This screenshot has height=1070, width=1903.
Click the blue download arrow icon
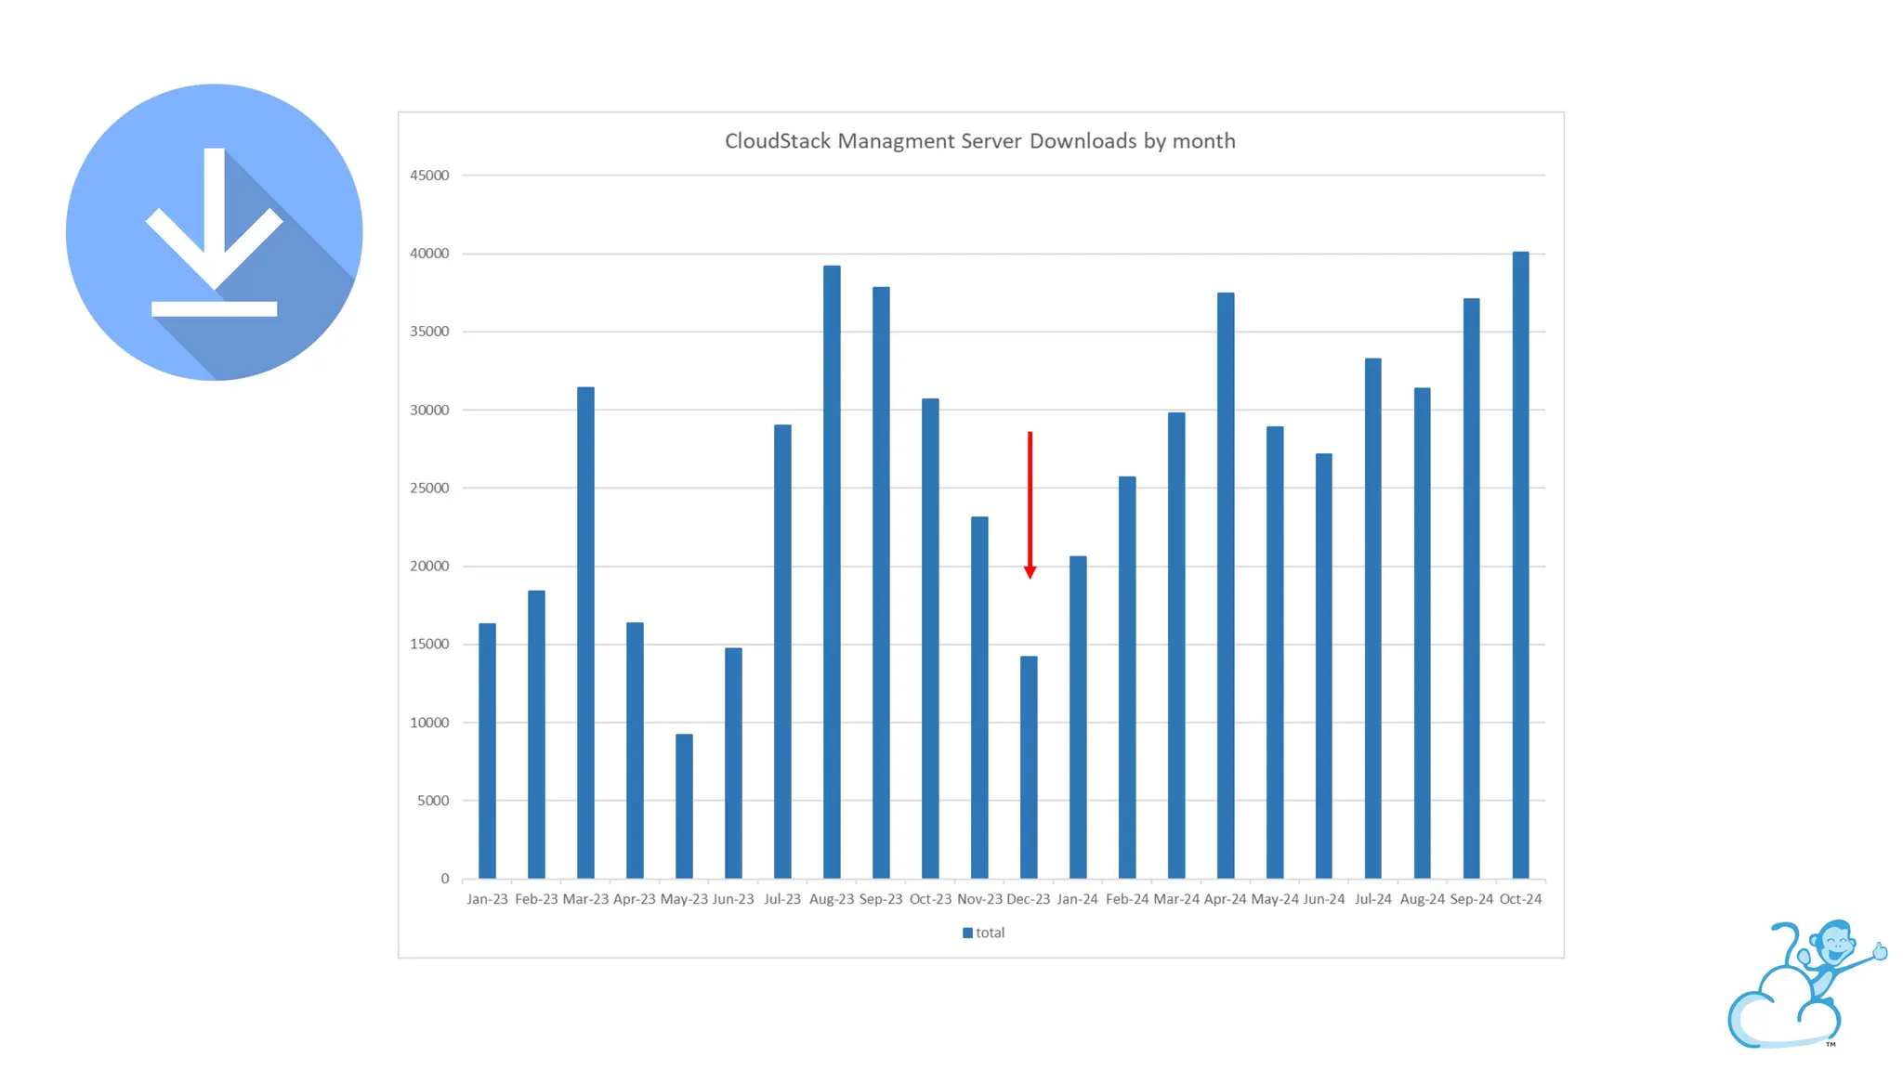click(x=214, y=232)
